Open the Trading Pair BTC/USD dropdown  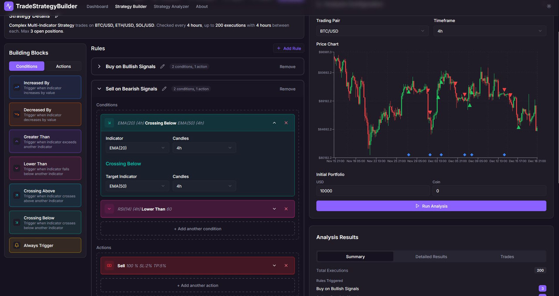372,31
